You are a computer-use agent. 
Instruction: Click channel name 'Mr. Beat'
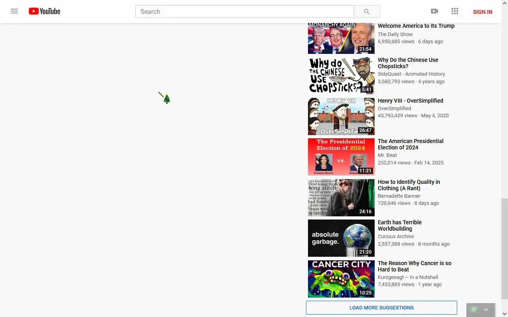(387, 155)
